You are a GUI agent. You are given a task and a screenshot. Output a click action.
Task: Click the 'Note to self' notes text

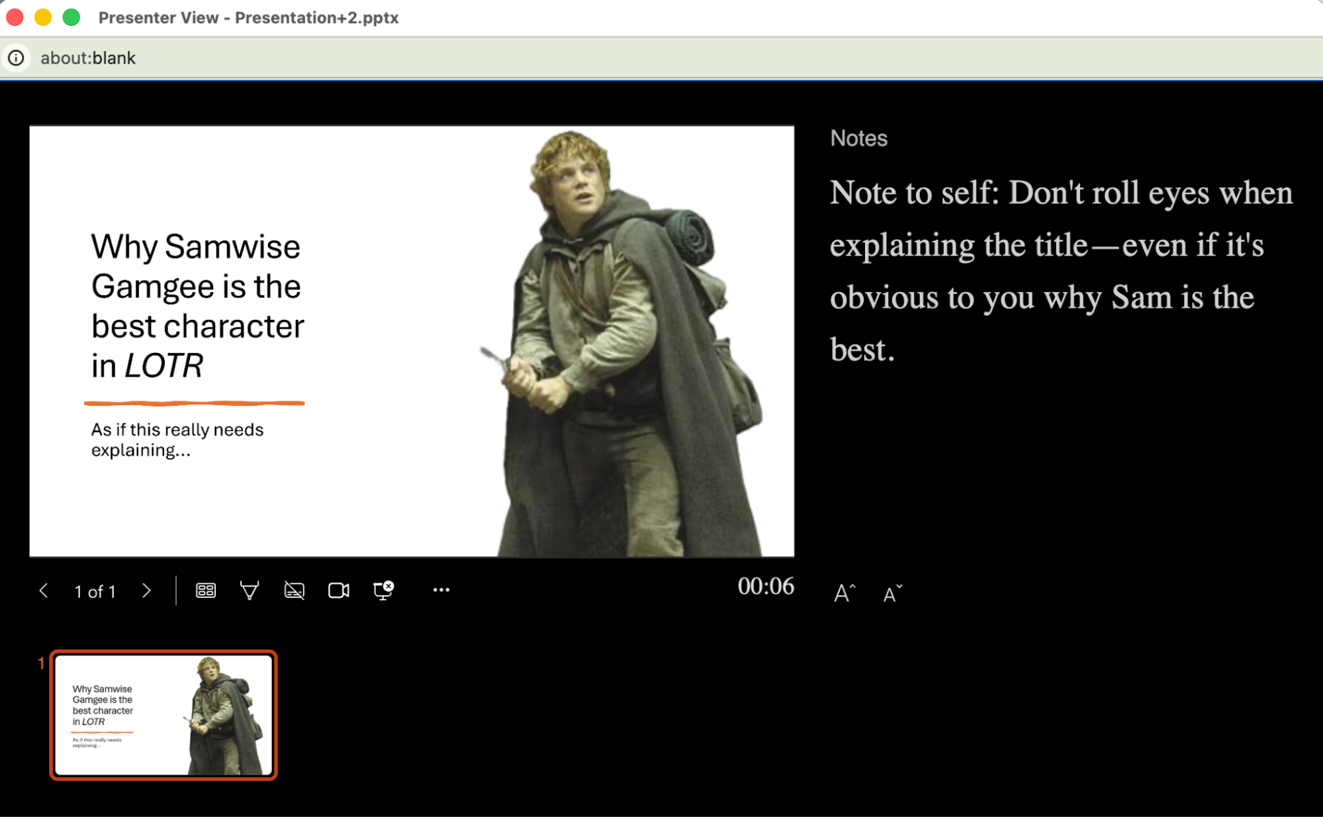(1061, 271)
